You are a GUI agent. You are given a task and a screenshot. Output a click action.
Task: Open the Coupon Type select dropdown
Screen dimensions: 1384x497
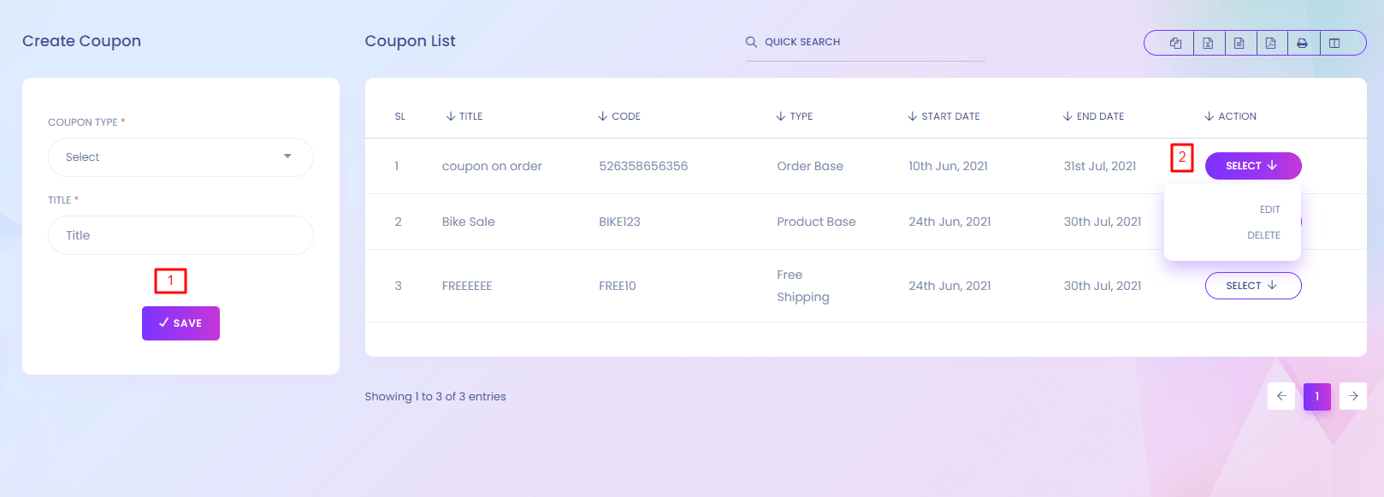coord(180,157)
